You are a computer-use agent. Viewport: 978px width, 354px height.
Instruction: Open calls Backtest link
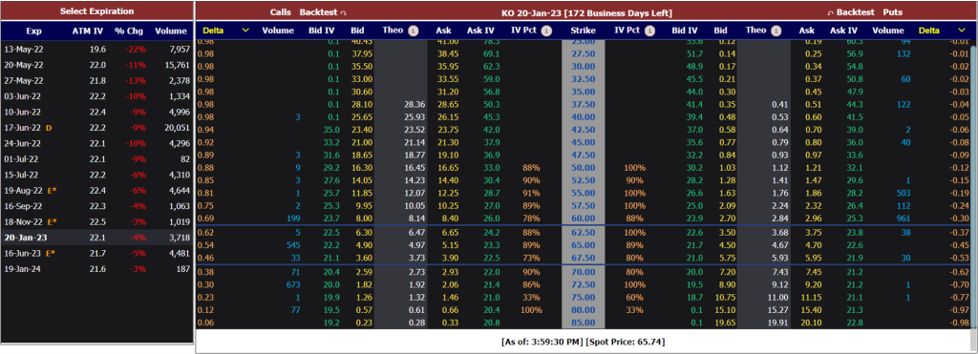pyautogui.click(x=318, y=12)
